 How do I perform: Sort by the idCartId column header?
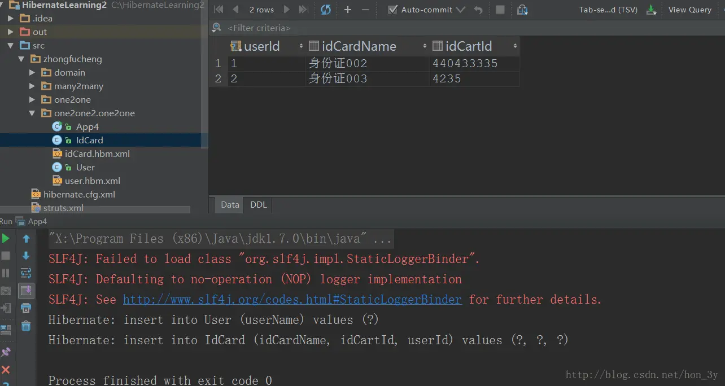coord(474,46)
